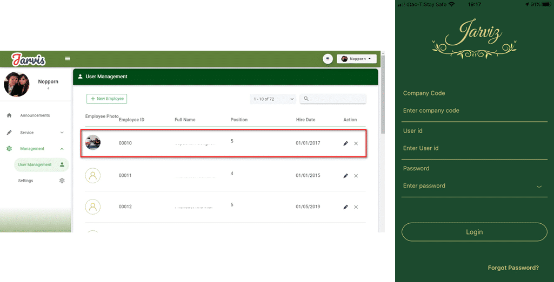Click the Enter company code field
The width and height of the screenshot is (554, 282).
pyautogui.click(x=473, y=111)
